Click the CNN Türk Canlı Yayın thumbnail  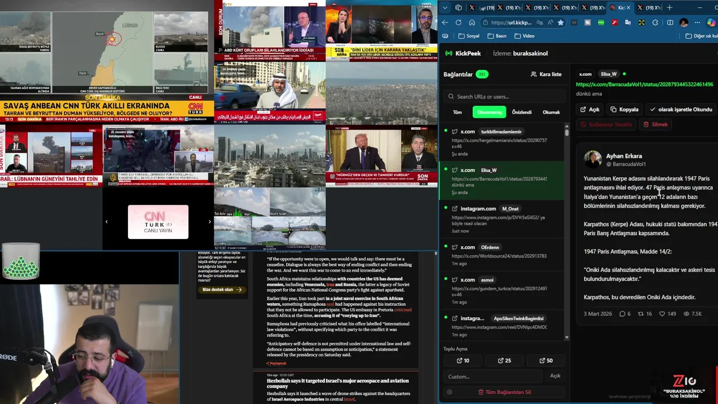coord(158,222)
